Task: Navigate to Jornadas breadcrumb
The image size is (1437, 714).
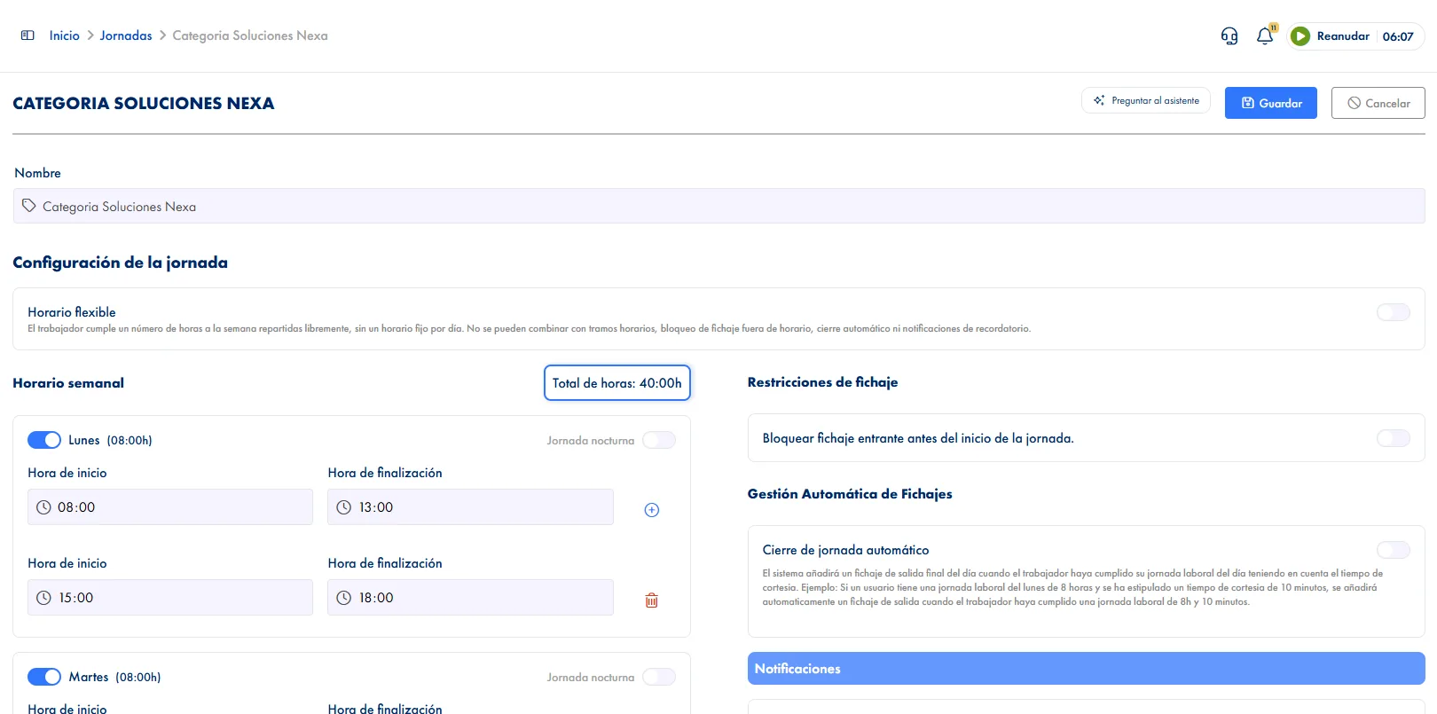Action: 126,35
